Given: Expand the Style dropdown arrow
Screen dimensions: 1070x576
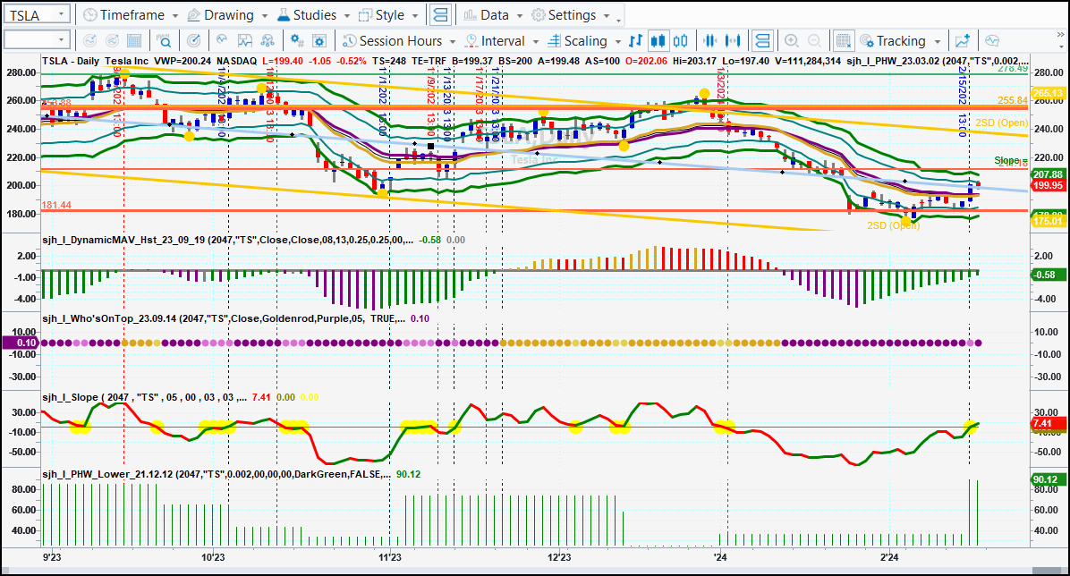Looking at the screenshot, I should click(x=416, y=15).
